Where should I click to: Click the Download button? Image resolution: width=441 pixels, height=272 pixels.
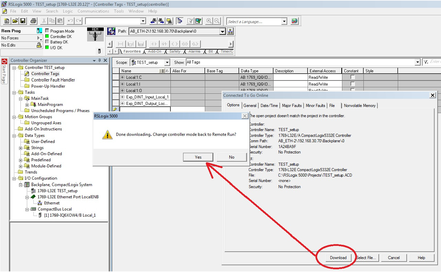[x=338, y=258]
